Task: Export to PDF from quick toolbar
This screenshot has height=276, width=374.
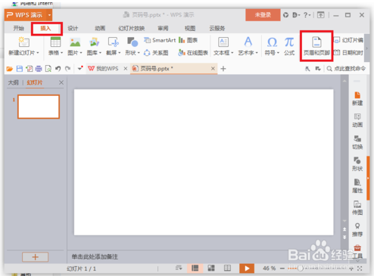Action: coord(30,69)
